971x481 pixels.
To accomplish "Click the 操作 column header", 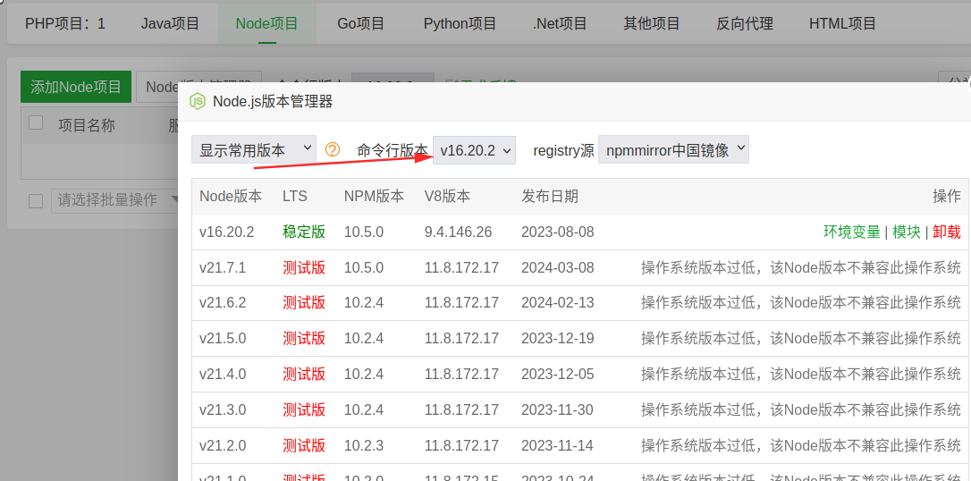I will (x=947, y=196).
